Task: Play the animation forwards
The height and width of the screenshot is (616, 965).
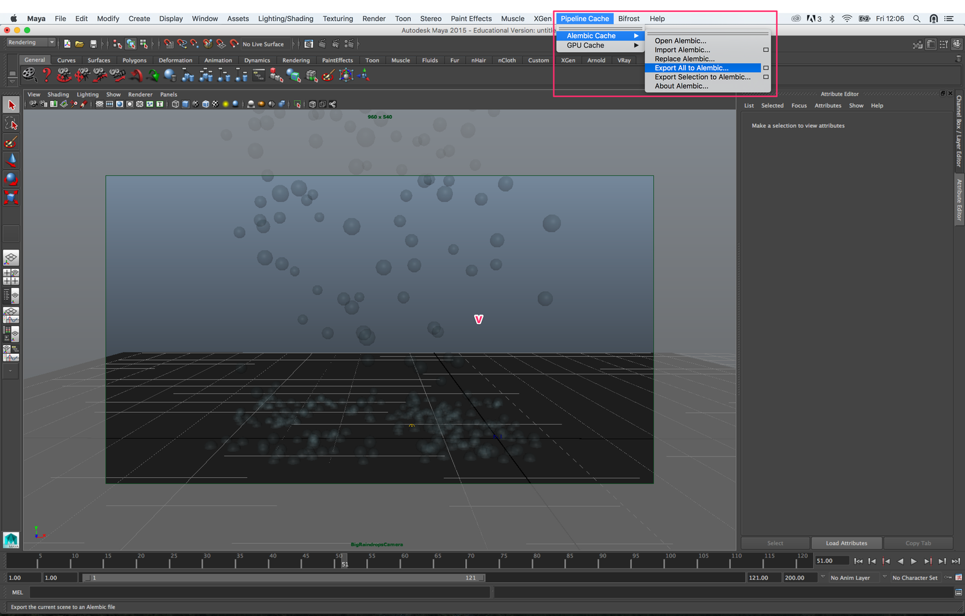Action: coord(914,561)
